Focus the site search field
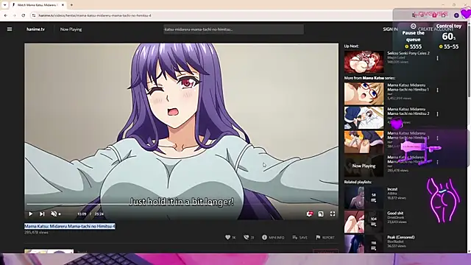The image size is (471, 265). pyautogui.click(x=233, y=29)
